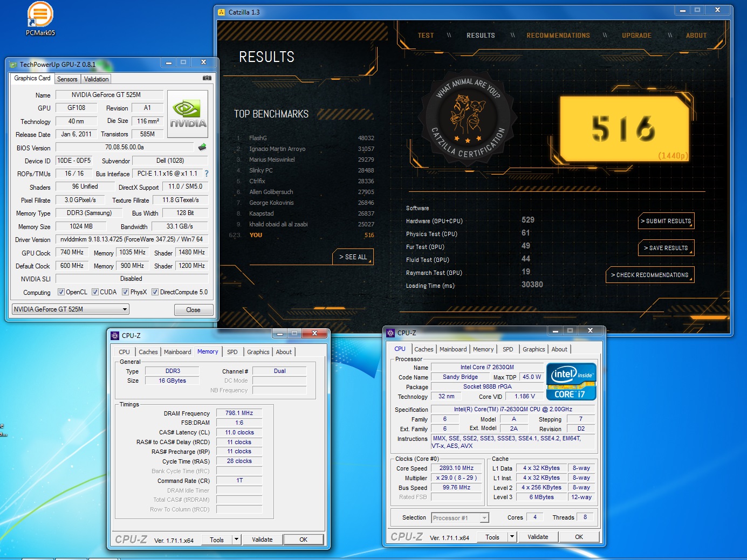The height and width of the screenshot is (560, 747).
Task: Switch to the Sensors tab in GPU-Z
Action: point(67,79)
